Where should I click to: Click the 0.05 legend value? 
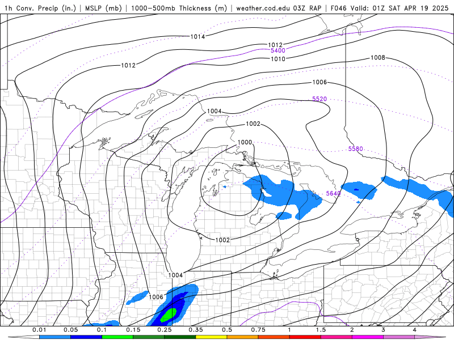tap(70, 330)
